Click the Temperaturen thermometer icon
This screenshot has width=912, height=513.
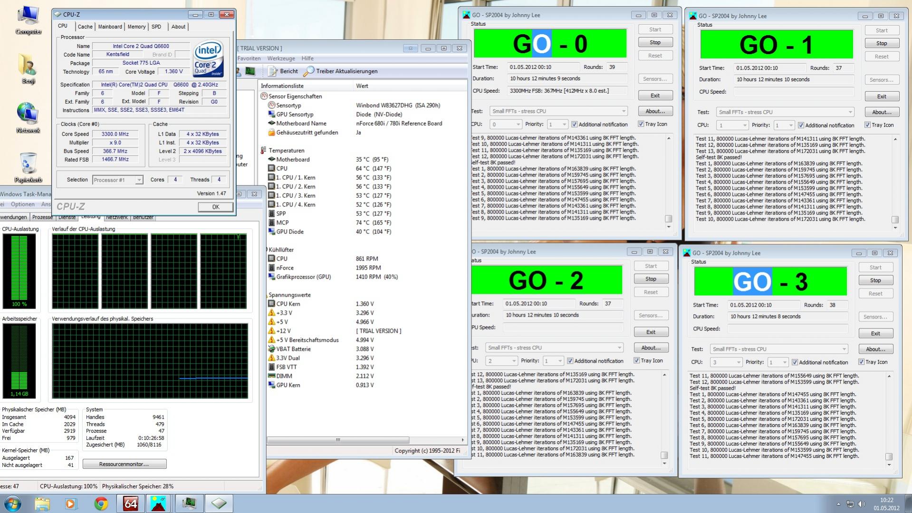pyautogui.click(x=263, y=151)
